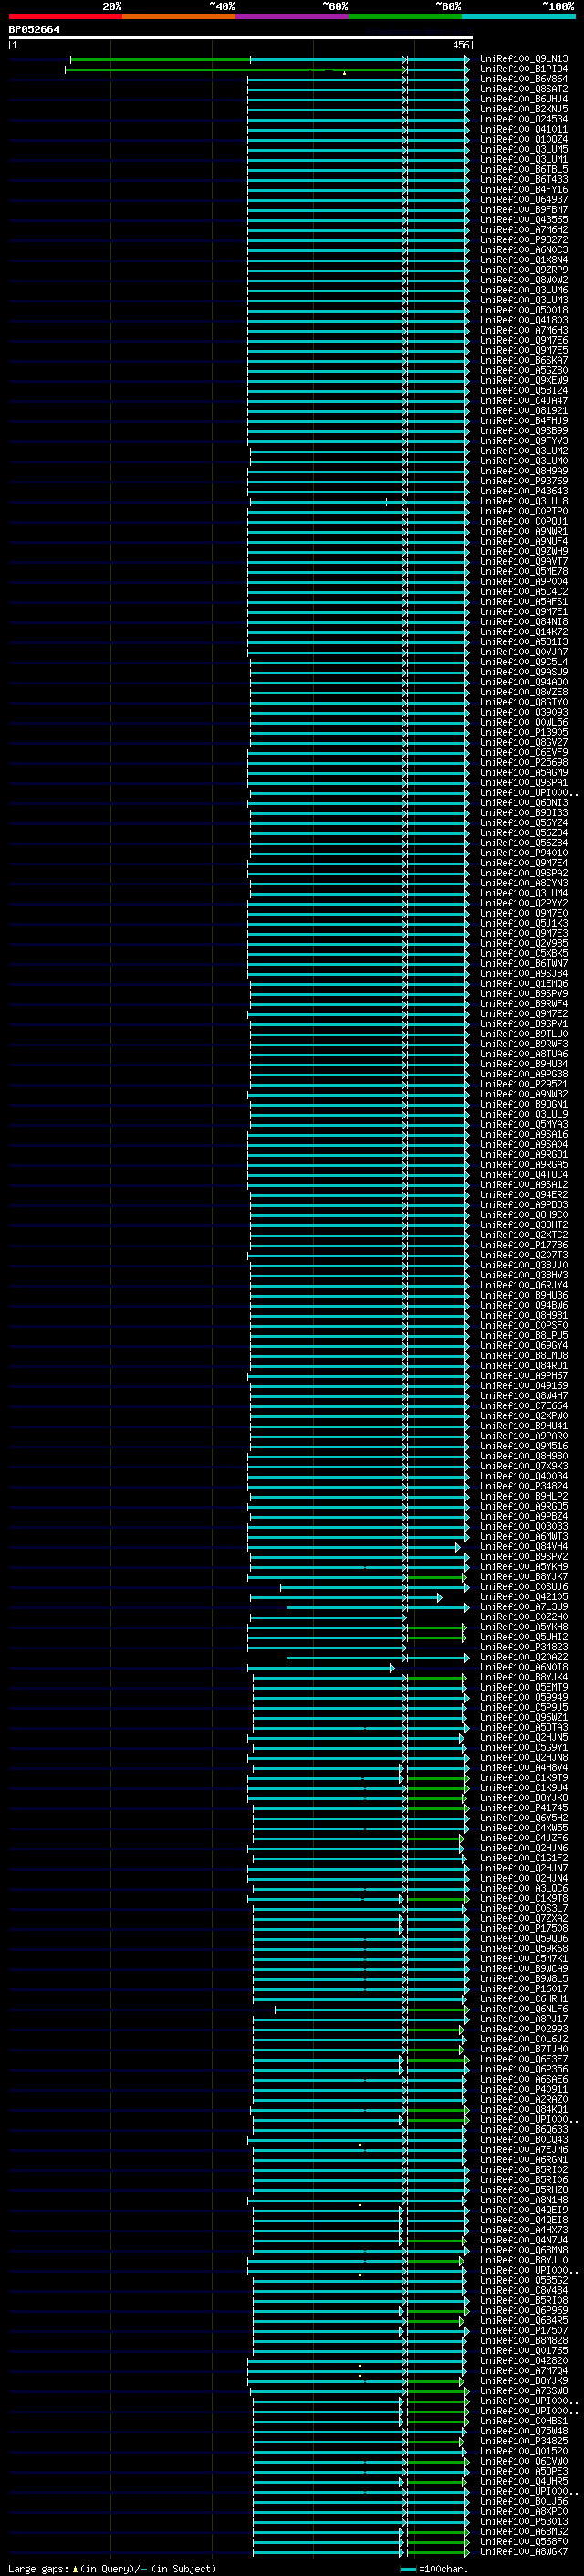Select UniRef100_A7M7Q4 label
584x2576 pixels.
[523, 2370]
